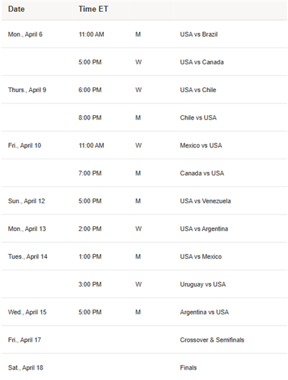Image resolution: width=288 pixels, height=380 pixels.
Task: Select the USA vs Brazil match
Action: (x=199, y=34)
